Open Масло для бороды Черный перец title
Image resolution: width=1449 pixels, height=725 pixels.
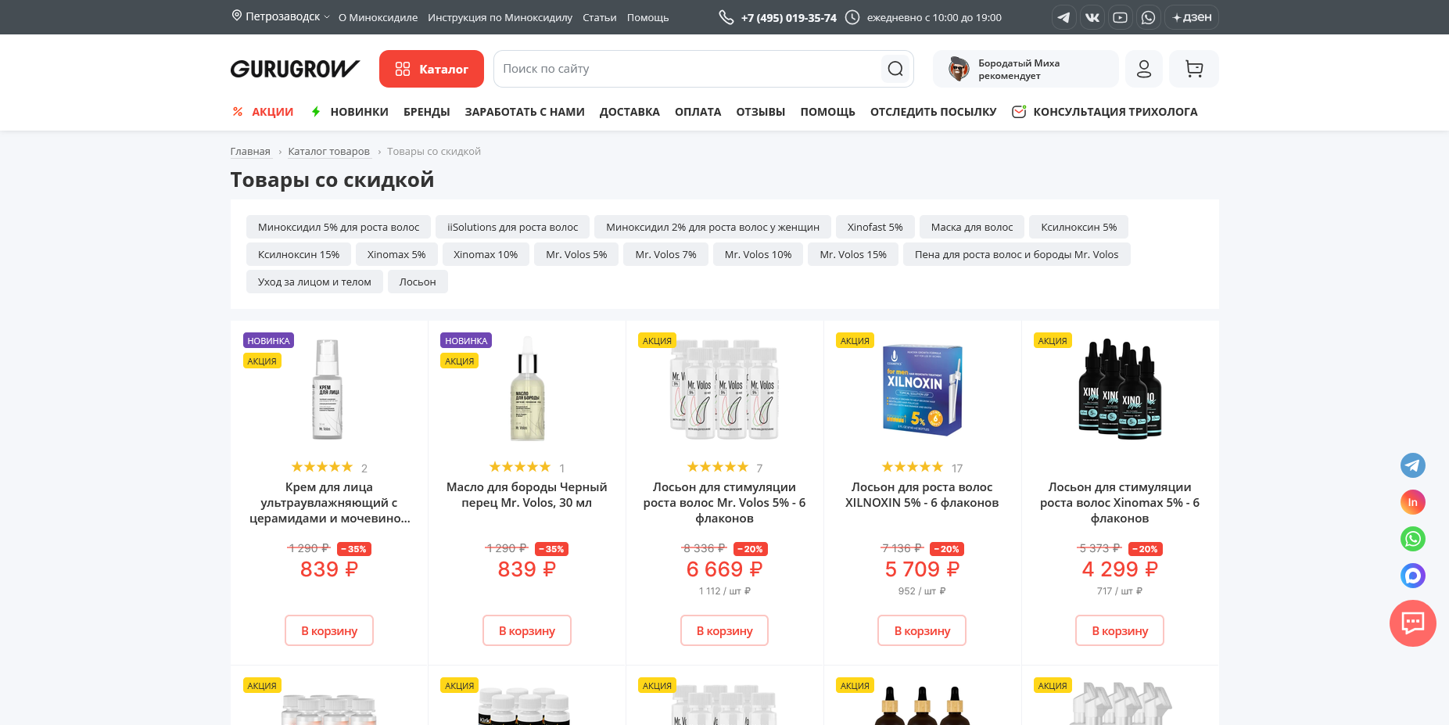click(x=527, y=495)
